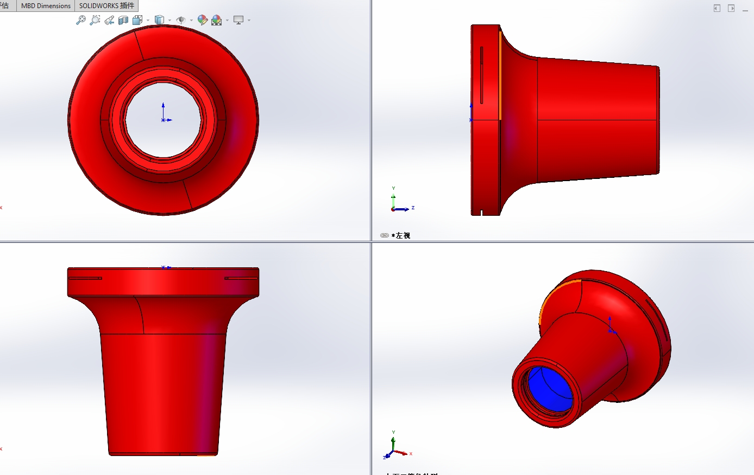Expand the Apply Scene dropdown arrow
This screenshot has height=475, width=754.
(x=227, y=21)
